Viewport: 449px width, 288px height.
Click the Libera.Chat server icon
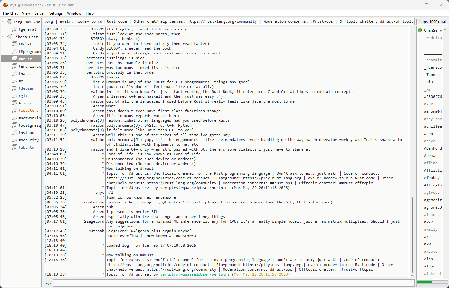coord(10,37)
